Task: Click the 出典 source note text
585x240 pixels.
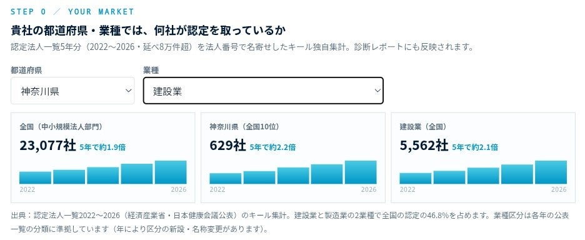Action: [290, 222]
